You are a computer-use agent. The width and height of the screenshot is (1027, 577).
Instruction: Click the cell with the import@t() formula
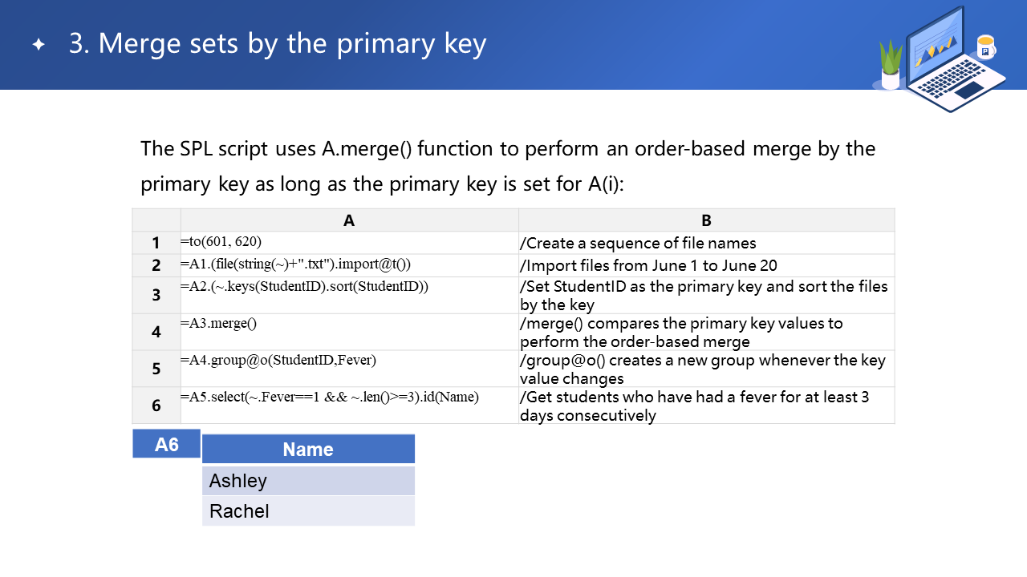[x=349, y=265]
